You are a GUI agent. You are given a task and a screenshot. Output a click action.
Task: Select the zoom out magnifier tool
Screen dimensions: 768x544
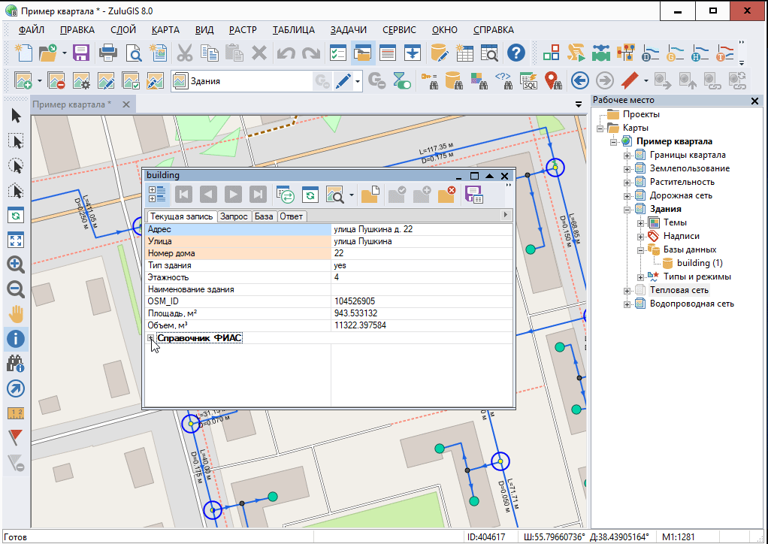tap(16, 289)
